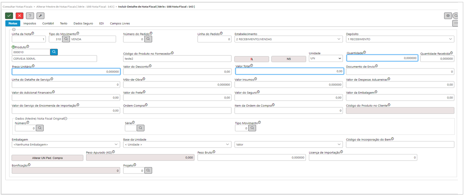Click green help icon beside Produto
The image size is (464, 195).
coord(13,47)
